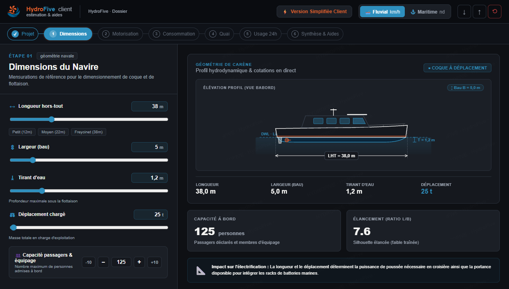
Task: Click the Dimensions du Navire heading
Action: (x=53, y=67)
